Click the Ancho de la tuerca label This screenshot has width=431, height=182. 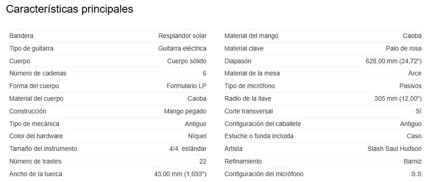(x=36, y=174)
